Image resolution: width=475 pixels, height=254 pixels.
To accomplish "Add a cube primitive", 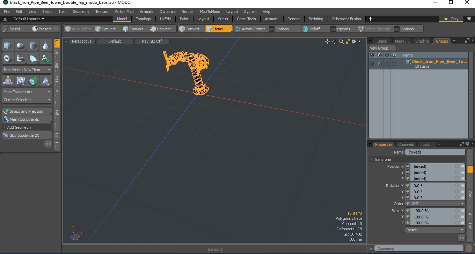I will tap(8, 45).
